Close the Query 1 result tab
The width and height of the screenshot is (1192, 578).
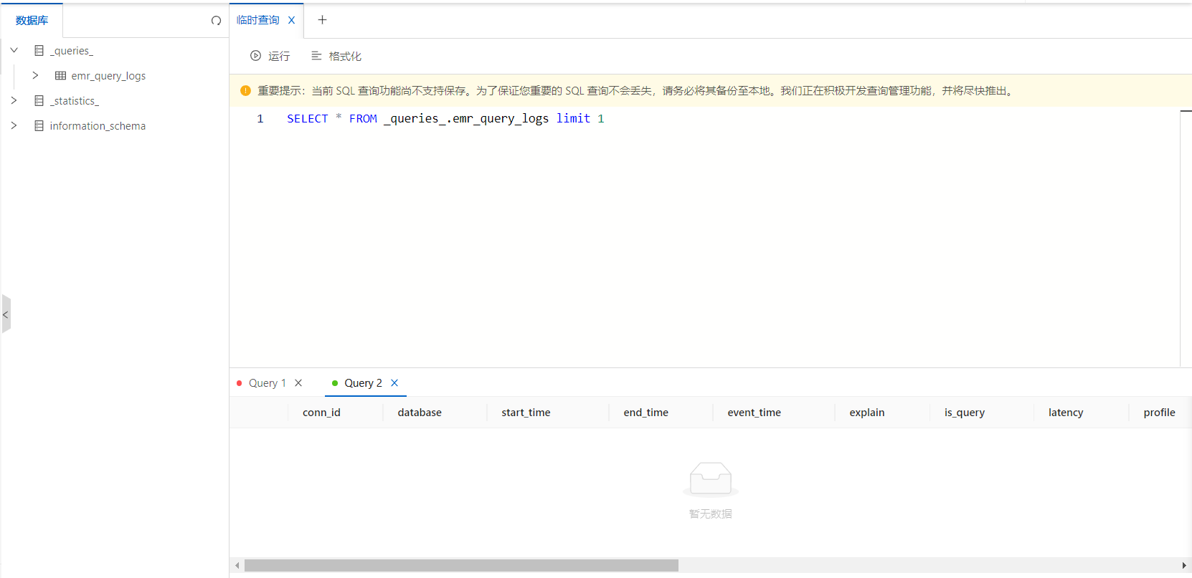(x=298, y=383)
